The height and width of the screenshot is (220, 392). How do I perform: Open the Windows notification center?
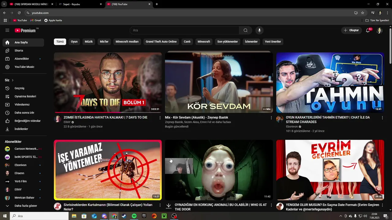386,216
